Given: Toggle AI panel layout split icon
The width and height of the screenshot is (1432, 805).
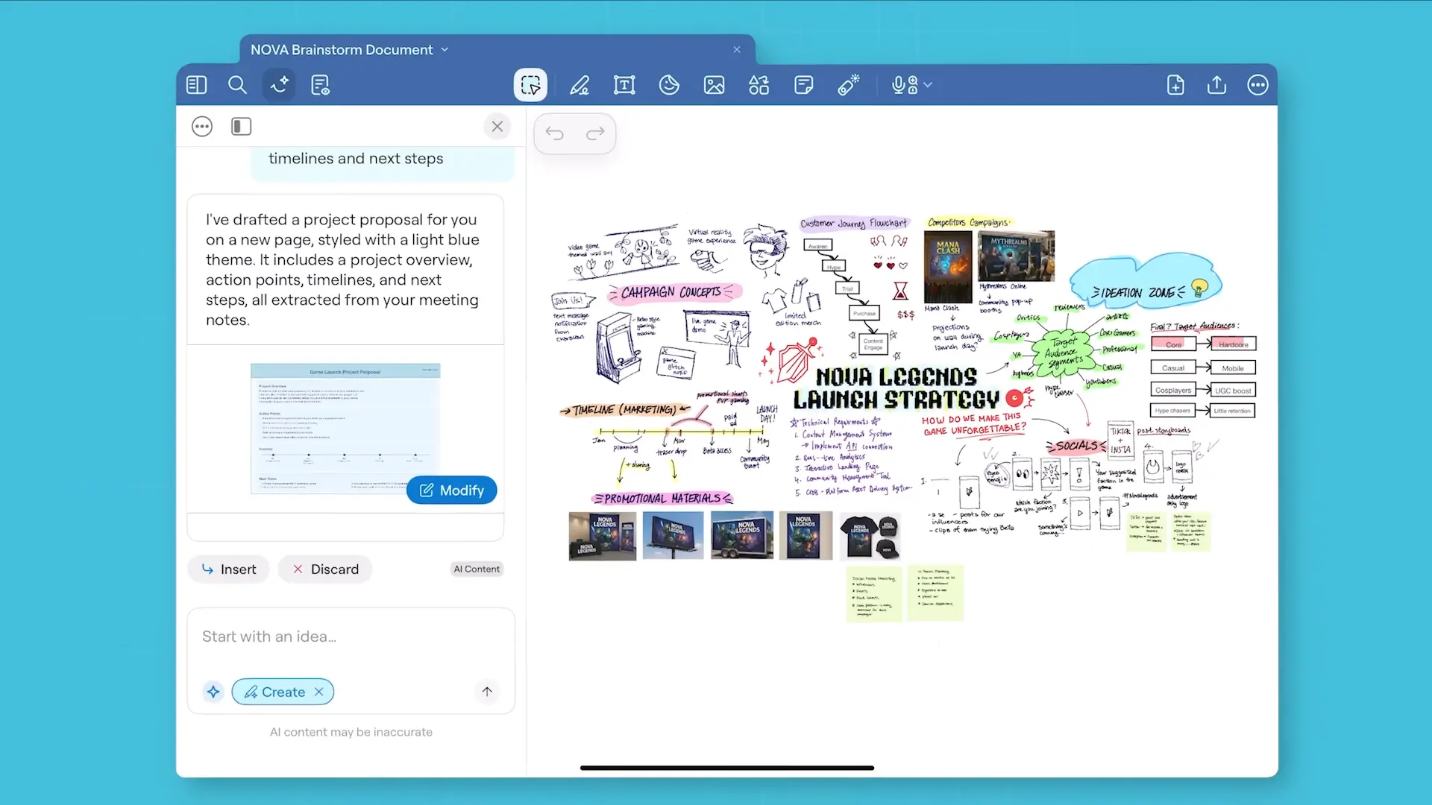Looking at the screenshot, I should tap(241, 127).
